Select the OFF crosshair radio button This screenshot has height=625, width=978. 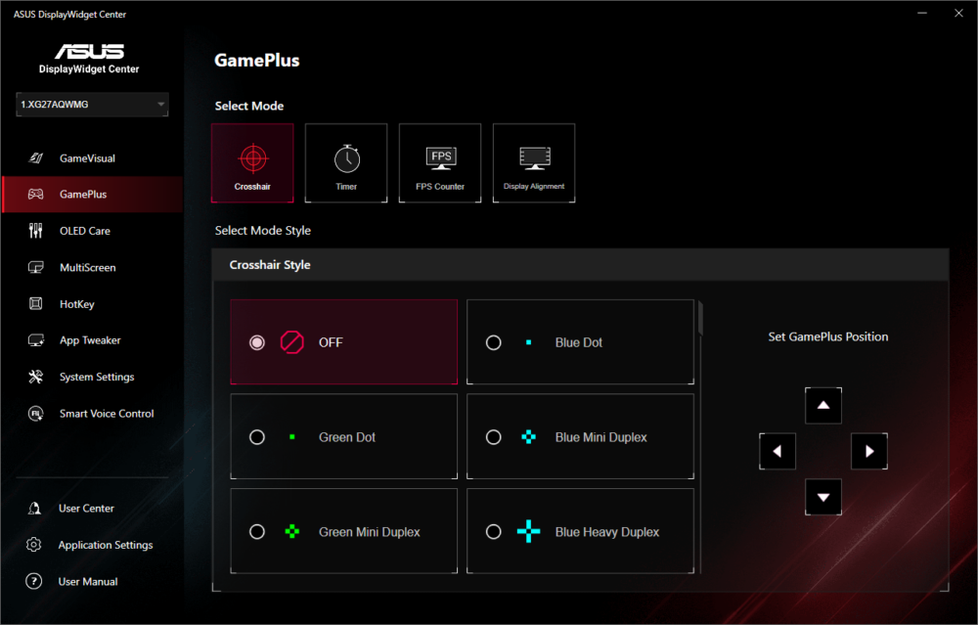tap(257, 342)
